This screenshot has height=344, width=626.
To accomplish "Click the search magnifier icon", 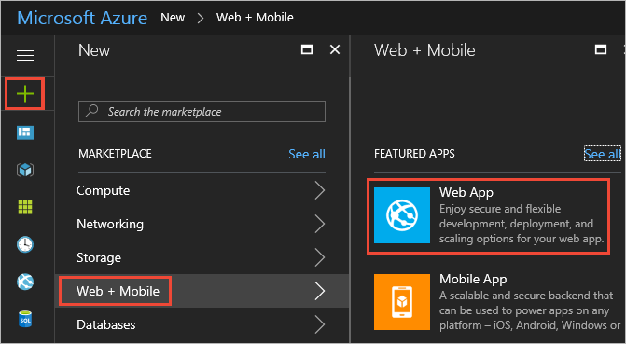I will tap(91, 111).
